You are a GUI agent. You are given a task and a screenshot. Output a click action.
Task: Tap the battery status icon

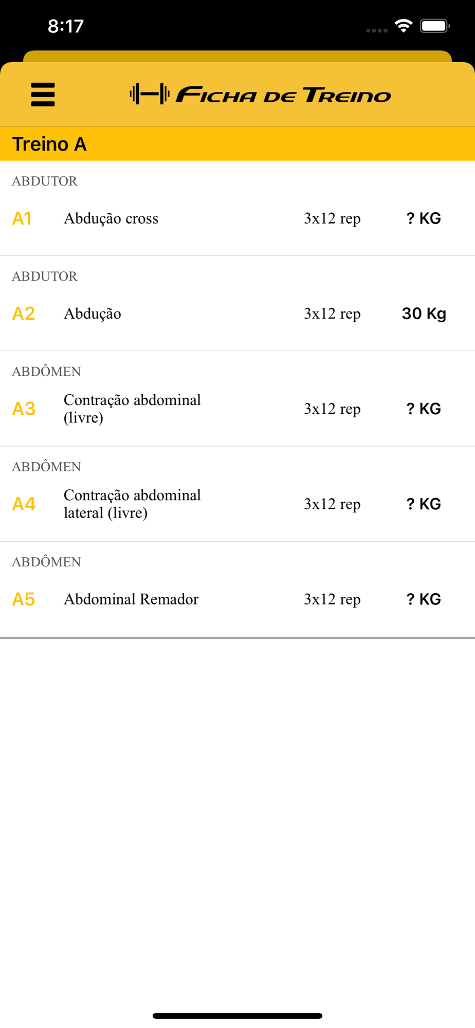coord(435,26)
